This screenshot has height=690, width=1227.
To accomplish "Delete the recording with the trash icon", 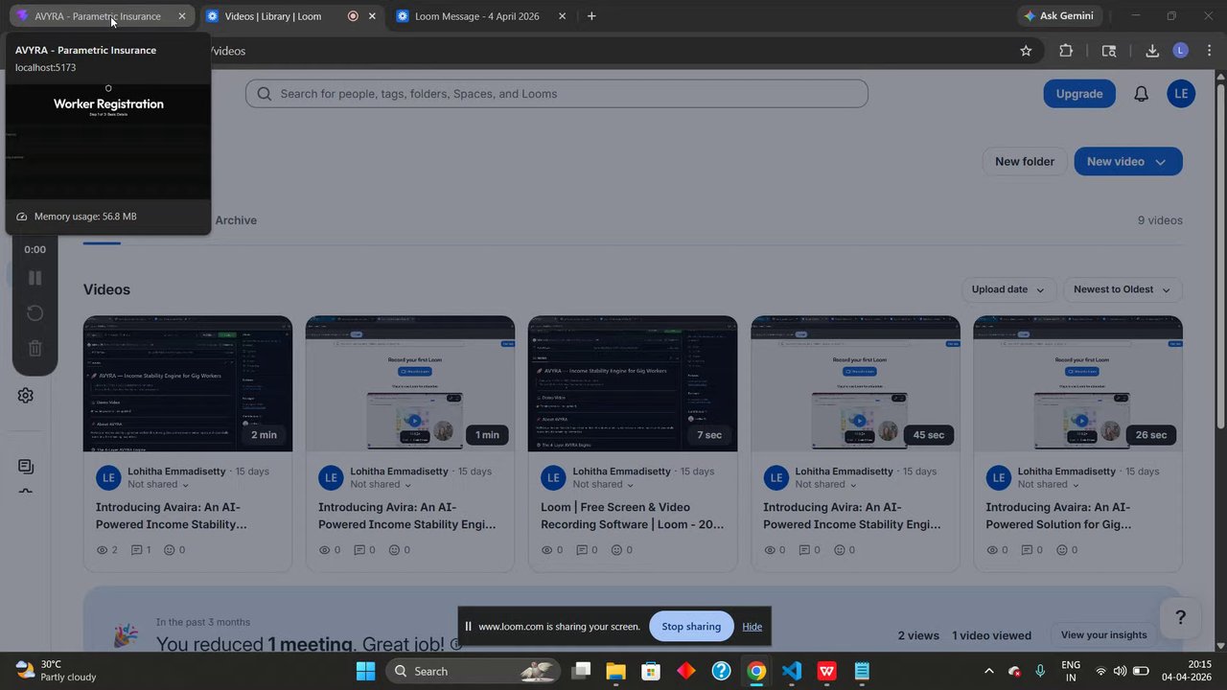I will point(35,349).
